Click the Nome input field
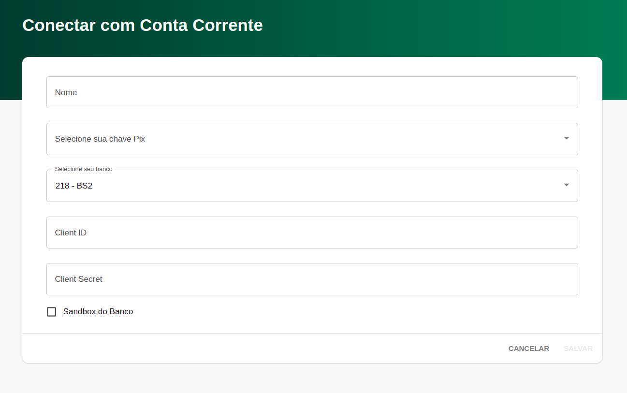Screen dimensions: 627x393 312,92
